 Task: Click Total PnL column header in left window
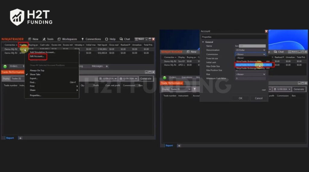[148, 45]
